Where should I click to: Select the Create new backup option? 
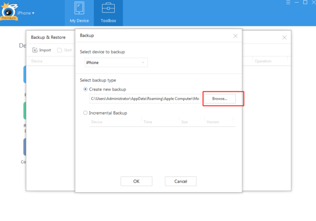point(86,89)
